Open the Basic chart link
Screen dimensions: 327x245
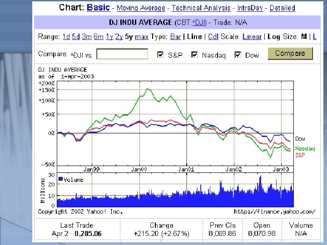[x=99, y=8]
